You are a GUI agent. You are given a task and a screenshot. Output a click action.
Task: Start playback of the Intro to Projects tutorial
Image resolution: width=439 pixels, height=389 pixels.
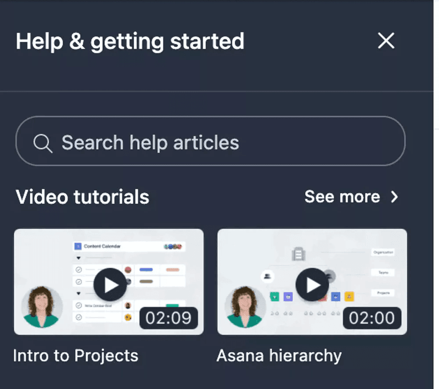tap(108, 284)
